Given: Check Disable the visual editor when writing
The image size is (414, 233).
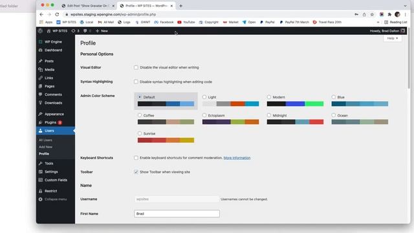Looking at the screenshot, I should pyautogui.click(x=136, y=67).
